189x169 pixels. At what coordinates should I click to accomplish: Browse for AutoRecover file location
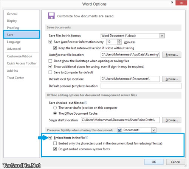(x=172, y=55)
